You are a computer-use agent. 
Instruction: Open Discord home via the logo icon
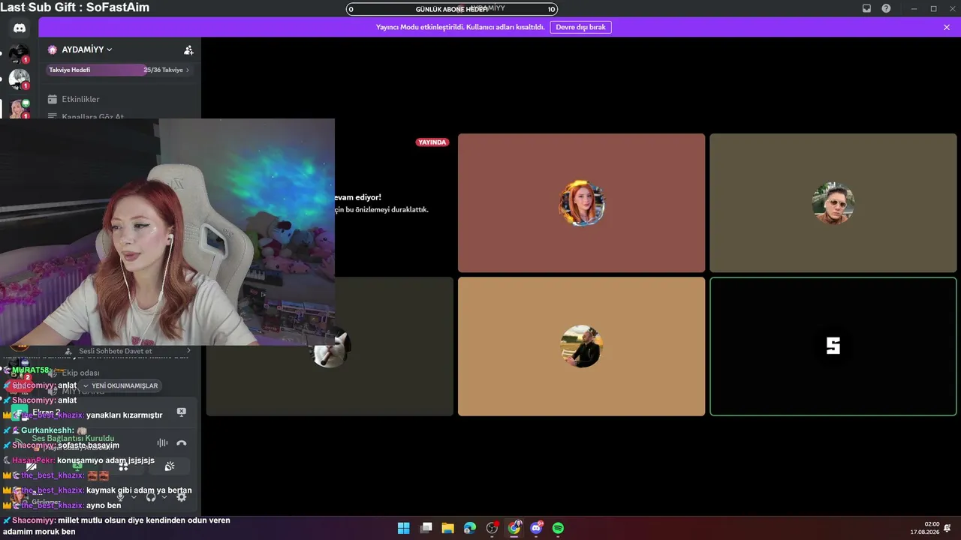point(20,28)
